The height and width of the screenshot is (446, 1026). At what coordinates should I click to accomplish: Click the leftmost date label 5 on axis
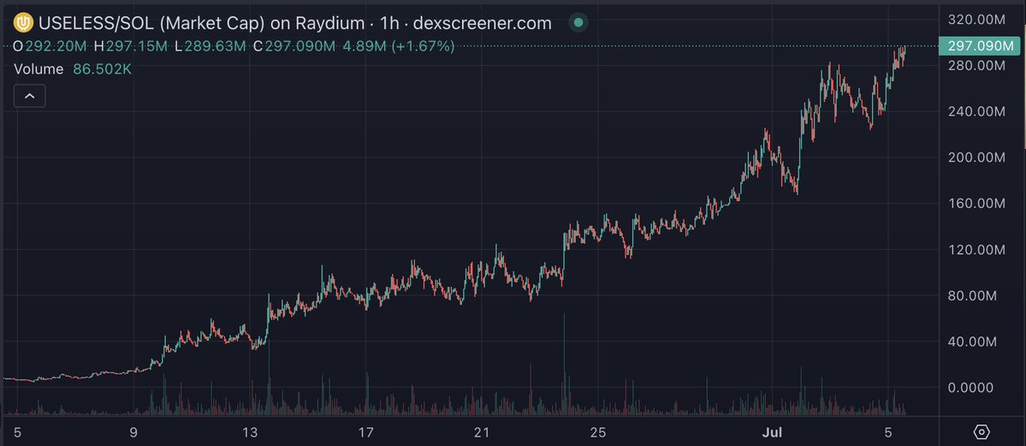click(18, 432)
